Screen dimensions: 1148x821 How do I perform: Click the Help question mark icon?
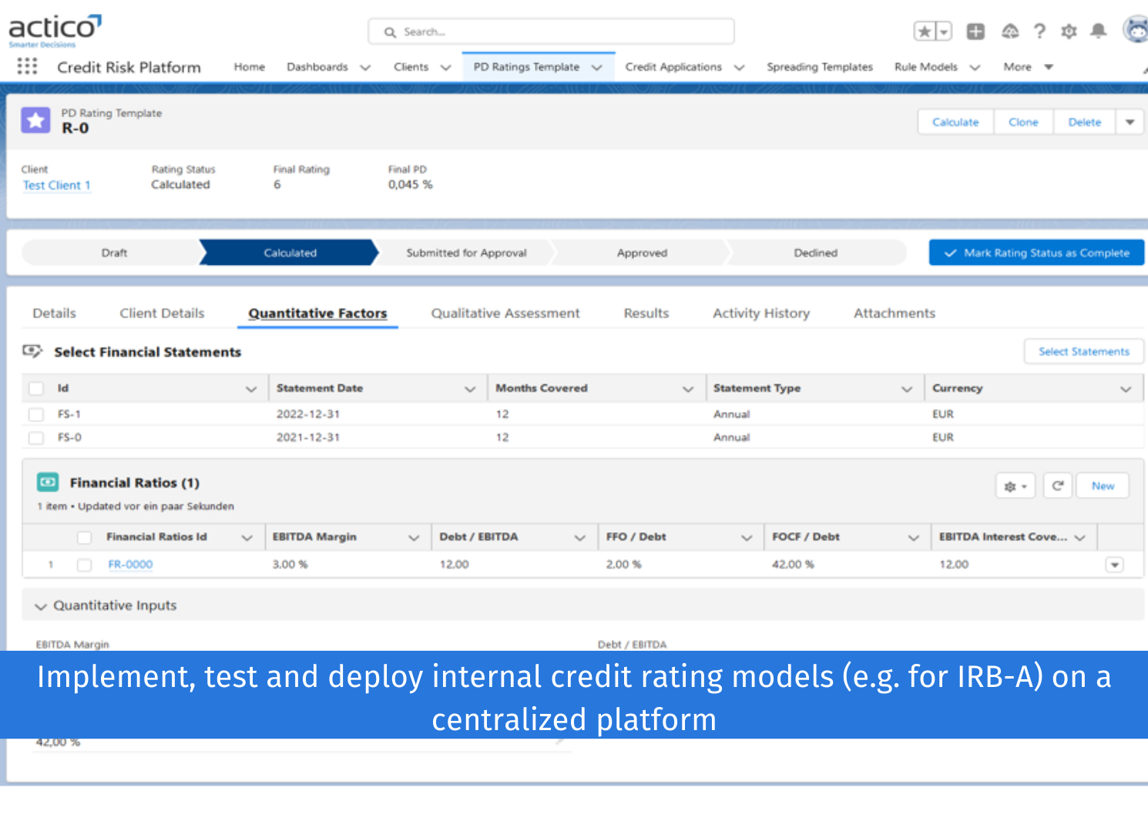1039,31
